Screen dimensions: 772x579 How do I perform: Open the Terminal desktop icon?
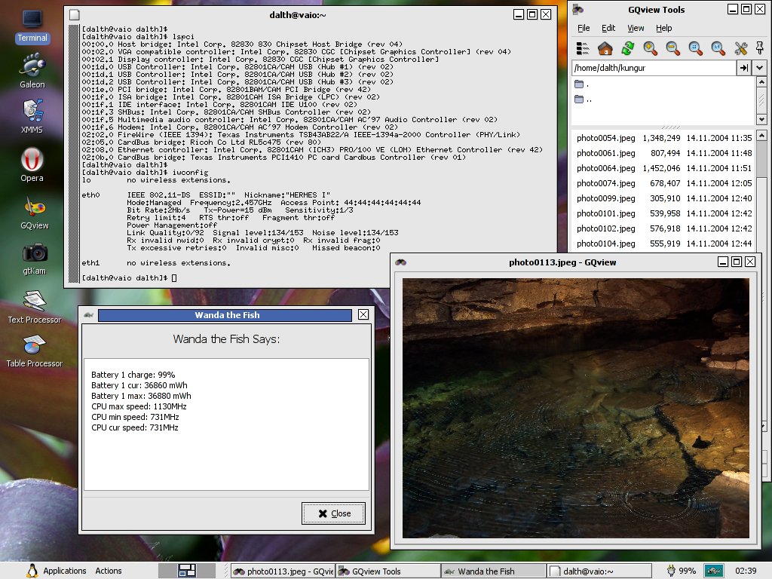[x=32, y=26]
